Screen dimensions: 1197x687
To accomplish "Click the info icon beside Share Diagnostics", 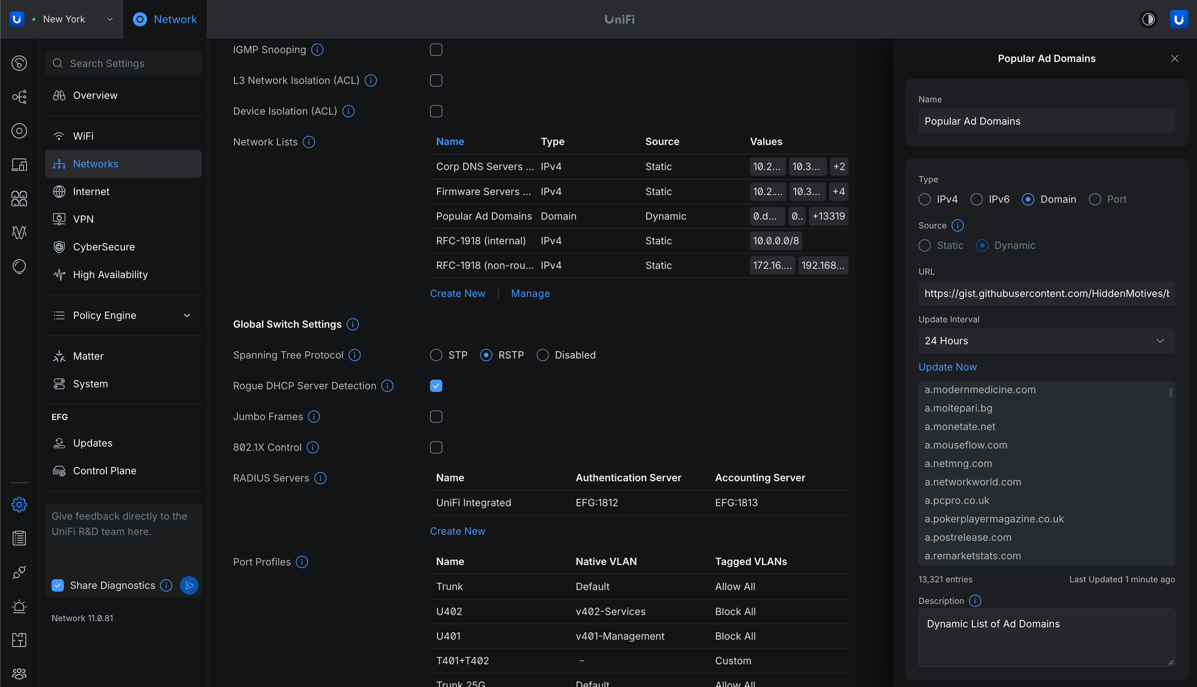I will (166, 585).
